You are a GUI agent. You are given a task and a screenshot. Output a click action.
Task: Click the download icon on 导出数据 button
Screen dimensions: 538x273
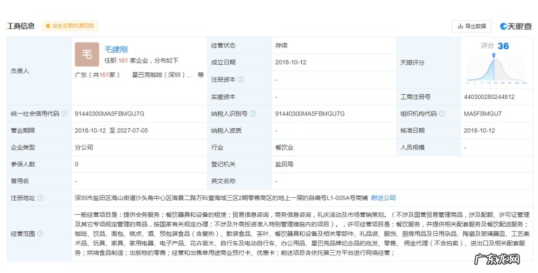[x=461, y=26]
